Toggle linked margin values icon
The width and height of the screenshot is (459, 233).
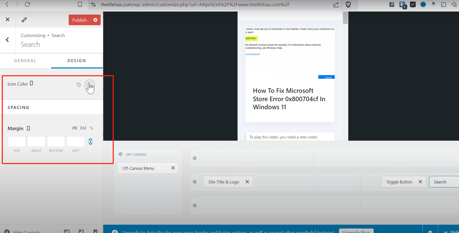pyautogui.click(x=91, y=142)
